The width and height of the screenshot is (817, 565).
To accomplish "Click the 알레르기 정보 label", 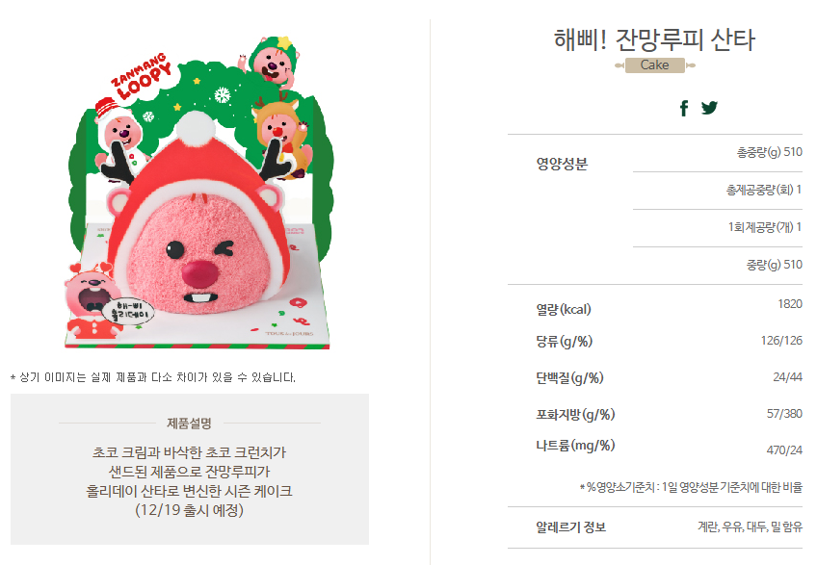I will [x=571, y=527].
